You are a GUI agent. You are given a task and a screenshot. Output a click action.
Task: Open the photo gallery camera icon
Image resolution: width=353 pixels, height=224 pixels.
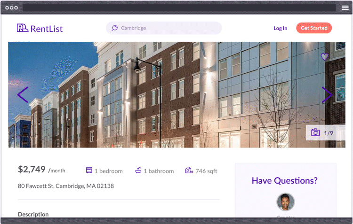click(x=315, y=132)
